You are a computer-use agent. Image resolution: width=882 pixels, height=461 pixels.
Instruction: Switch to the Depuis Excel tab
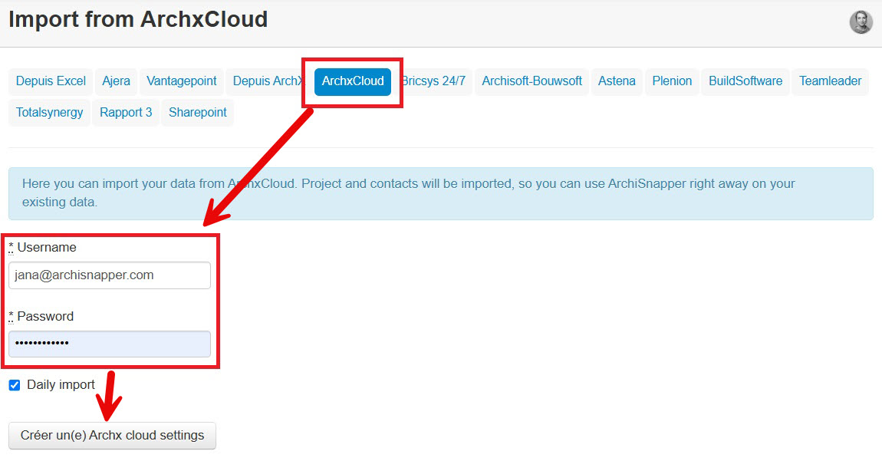coord(51,81)
